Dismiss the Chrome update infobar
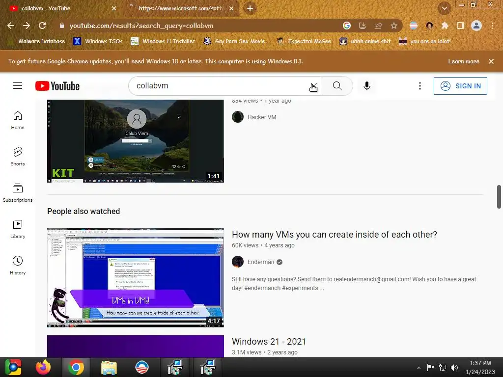This screenshot has height=377, width=503. 491,61
